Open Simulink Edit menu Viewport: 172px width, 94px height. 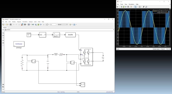6,22
